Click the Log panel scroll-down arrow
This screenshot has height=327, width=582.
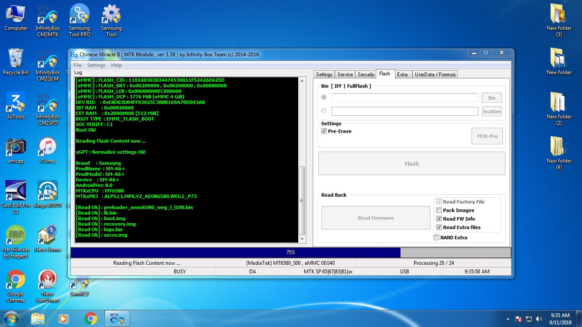302,239
